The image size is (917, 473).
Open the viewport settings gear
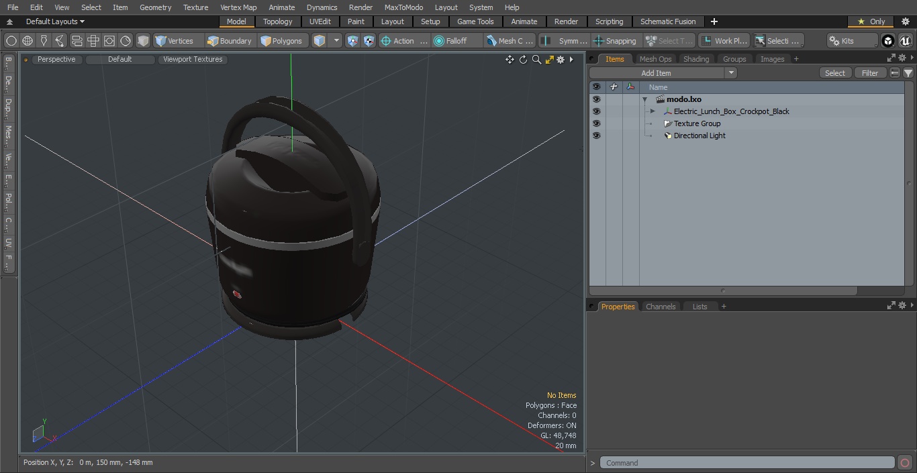coord(561,60)
